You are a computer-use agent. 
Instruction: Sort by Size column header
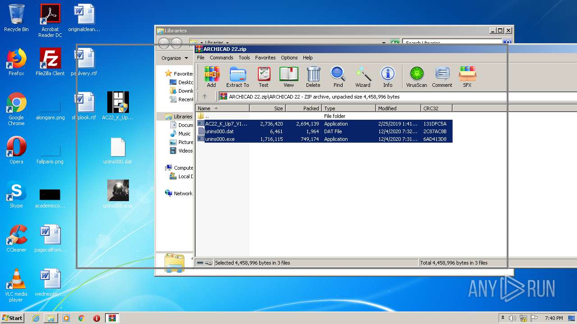click(x=268, y=108)
